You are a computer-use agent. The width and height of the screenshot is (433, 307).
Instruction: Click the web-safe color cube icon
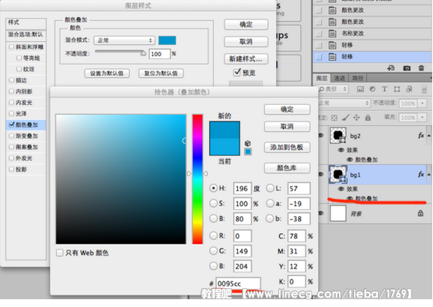[x=248, y=143]
